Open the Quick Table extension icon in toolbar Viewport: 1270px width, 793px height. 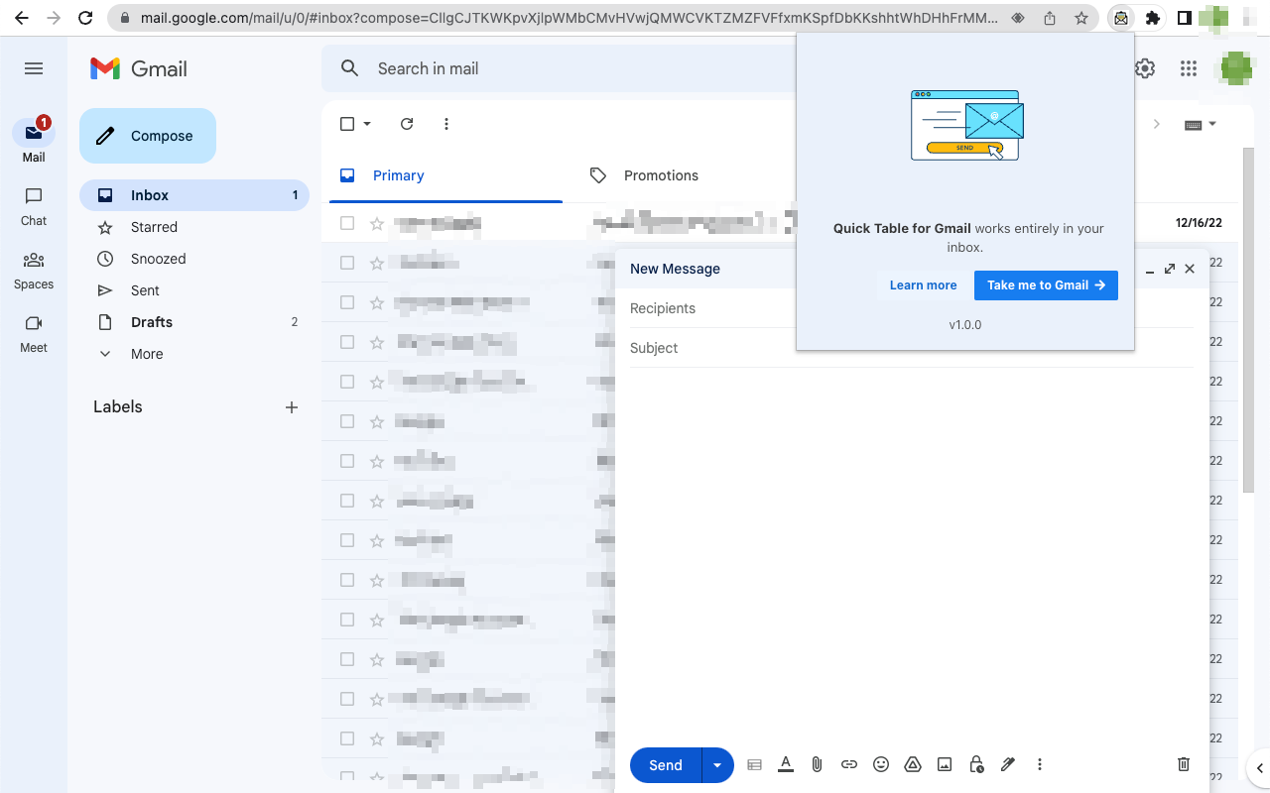(1121, 18)
